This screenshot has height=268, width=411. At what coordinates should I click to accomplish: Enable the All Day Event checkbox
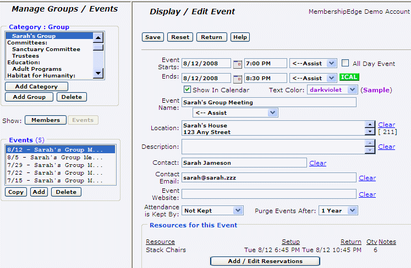[346, 63]
